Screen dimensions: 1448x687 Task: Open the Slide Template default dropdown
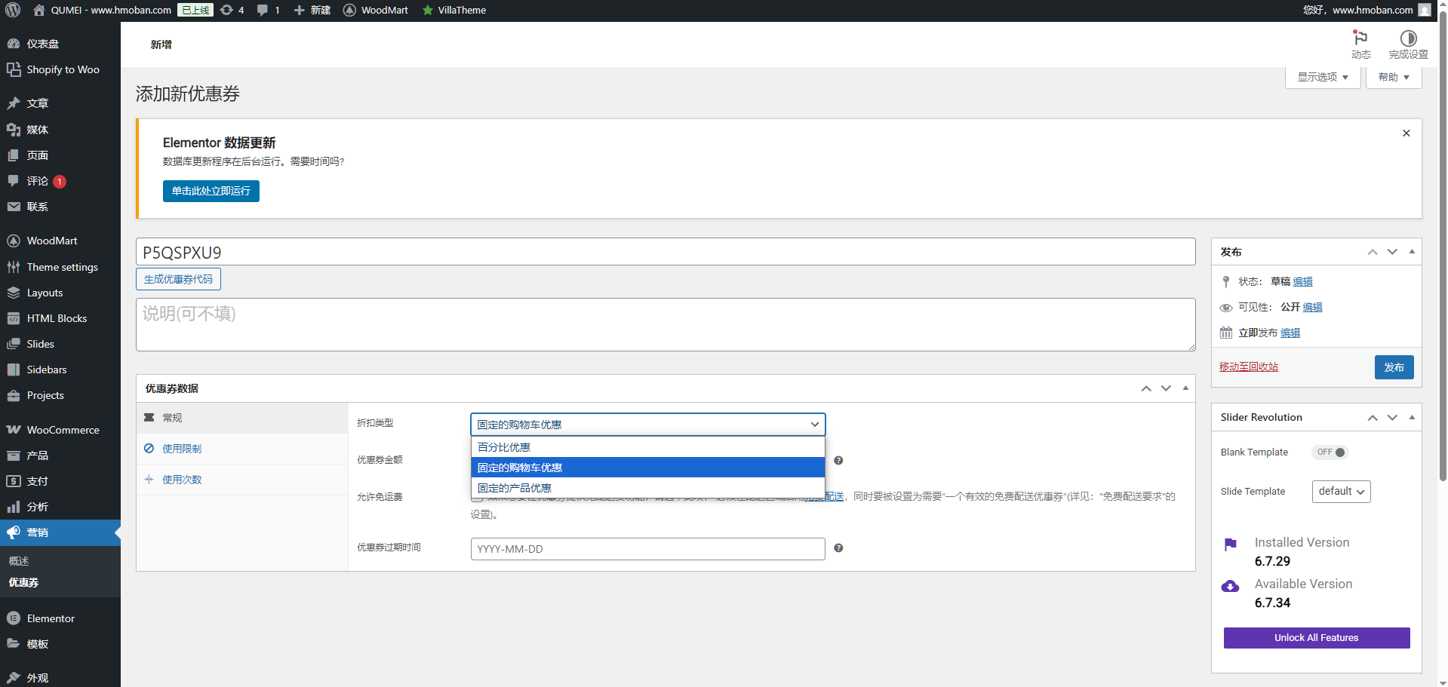click(1341, 492)
